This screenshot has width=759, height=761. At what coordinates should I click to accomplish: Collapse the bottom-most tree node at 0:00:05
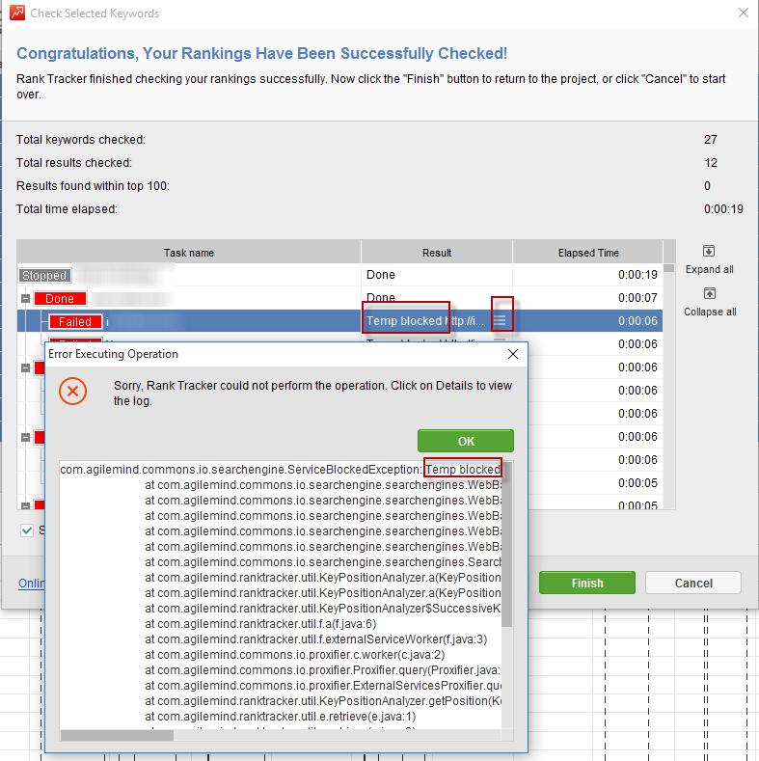(x=26, y=505)
